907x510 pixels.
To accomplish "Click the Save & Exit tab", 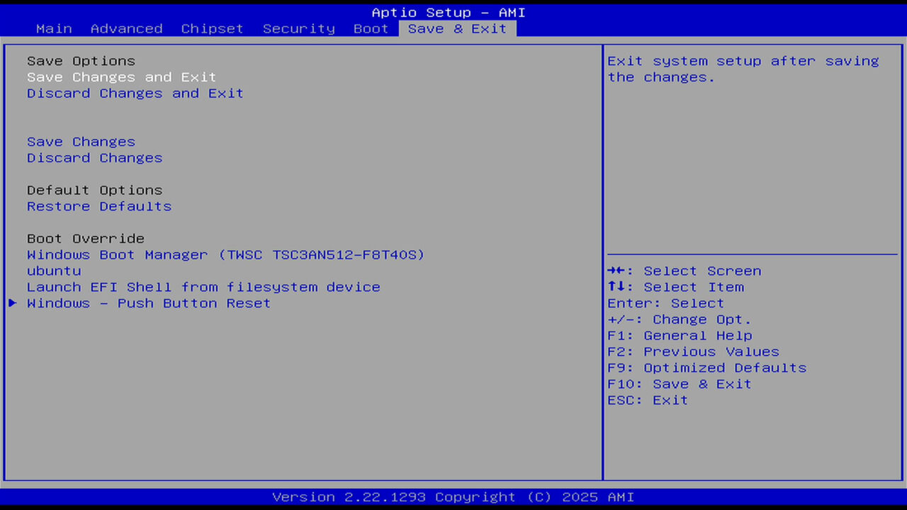I will [x=458, y=29].
